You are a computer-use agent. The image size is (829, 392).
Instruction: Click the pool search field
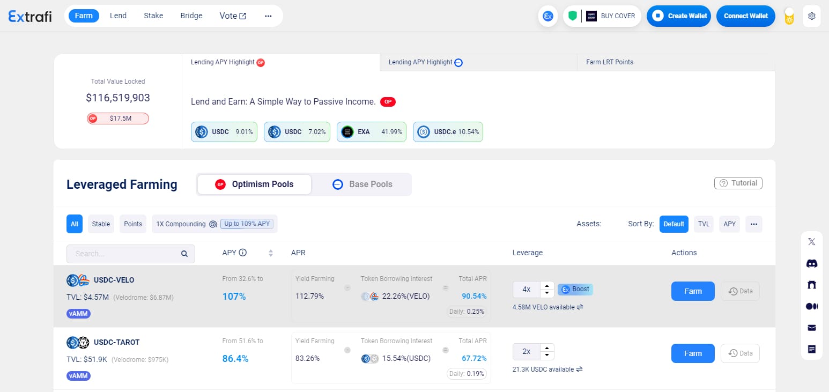coord(131,254)
